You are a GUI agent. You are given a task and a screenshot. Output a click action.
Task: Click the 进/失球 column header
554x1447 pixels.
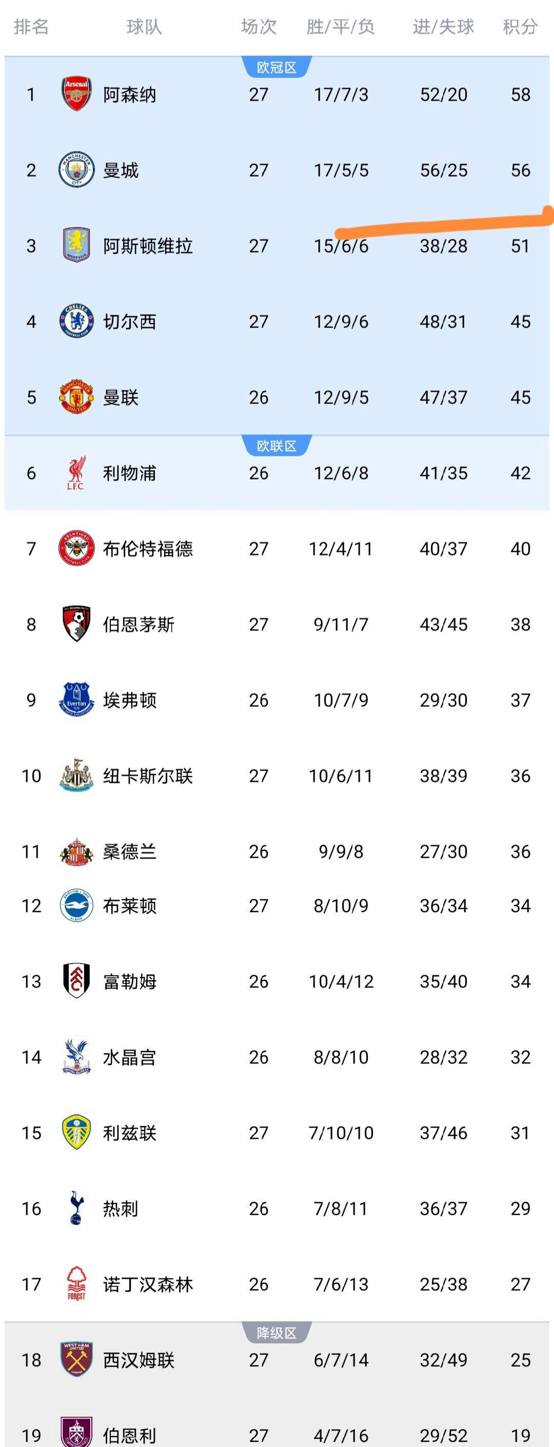(443, 26)
